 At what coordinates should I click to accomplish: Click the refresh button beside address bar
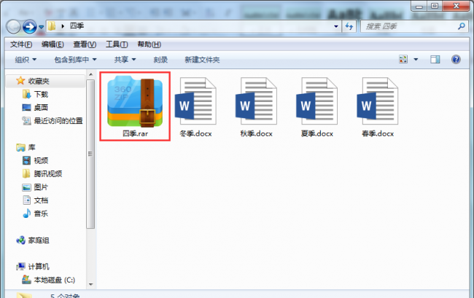click(349, 26)
